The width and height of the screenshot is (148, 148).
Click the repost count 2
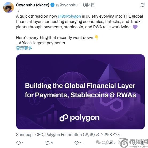point(52,143)
